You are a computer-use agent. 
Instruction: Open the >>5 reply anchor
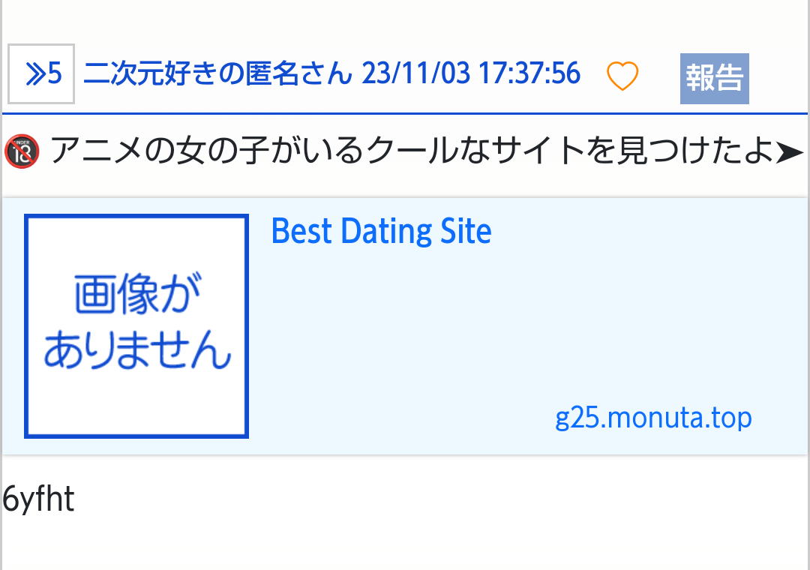[x=41, y=74]
